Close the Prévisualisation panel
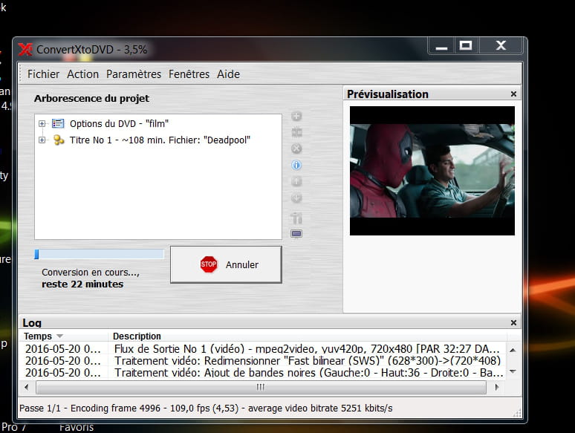The height and width of the screenshot is (433, 575). point(513,94)
